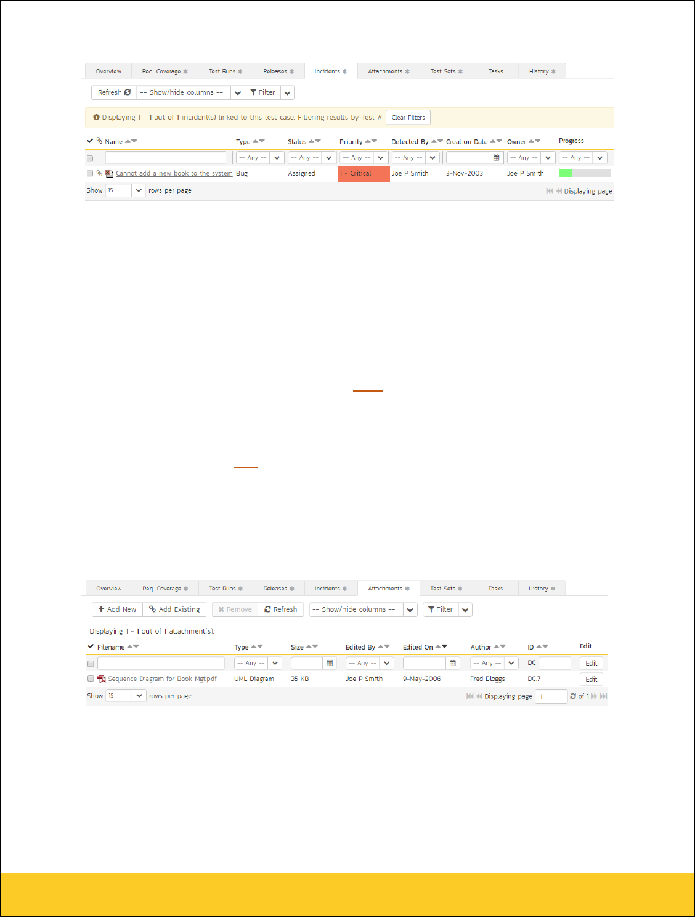695x917 pixels.
Task: Open the Cannot add a new book link
Action: [x=174, y=173]
